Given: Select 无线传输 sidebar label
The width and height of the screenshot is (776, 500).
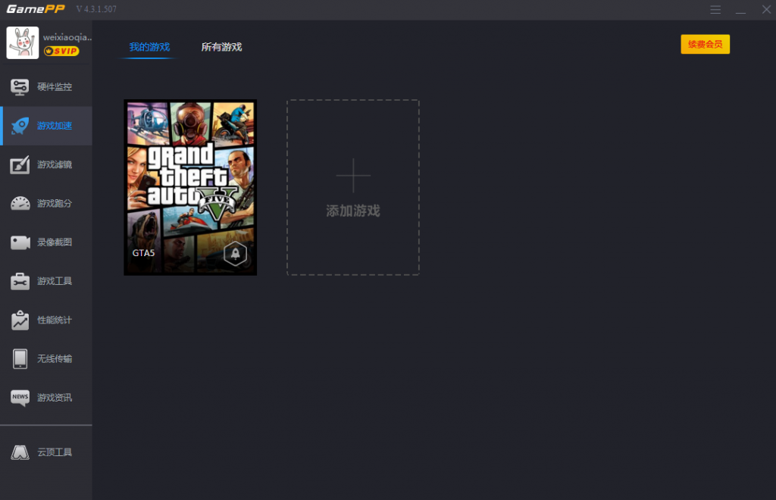Looking at the screenshot, I should pyautogui.click(x=55, y=358).
